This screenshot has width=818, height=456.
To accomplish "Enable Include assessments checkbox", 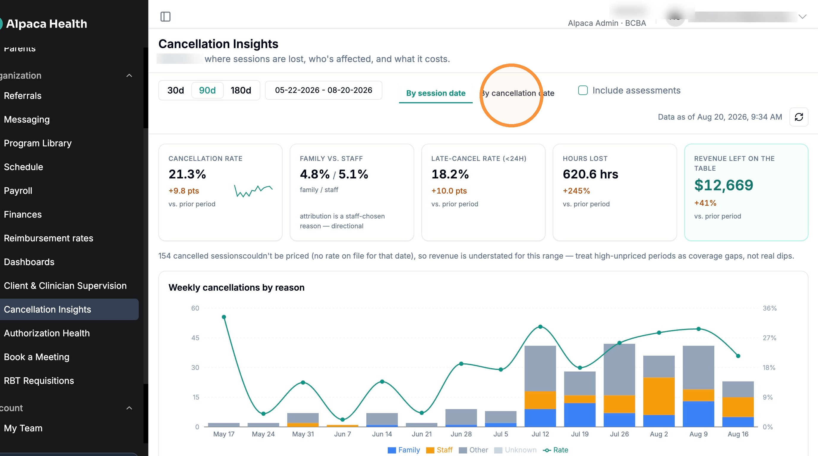I will click(x=583, y=91).
